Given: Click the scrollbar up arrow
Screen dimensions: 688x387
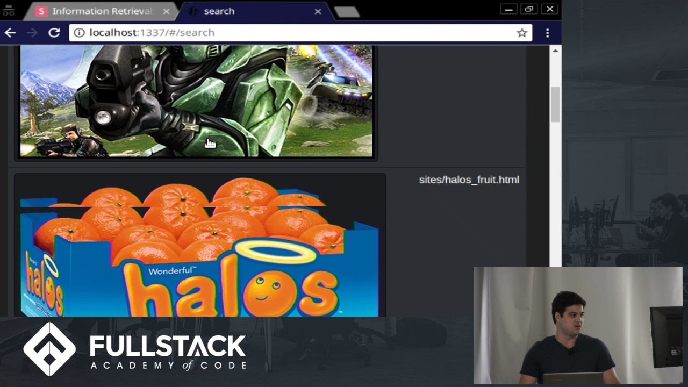Looking at the screenshot, I should pos(555,50).
